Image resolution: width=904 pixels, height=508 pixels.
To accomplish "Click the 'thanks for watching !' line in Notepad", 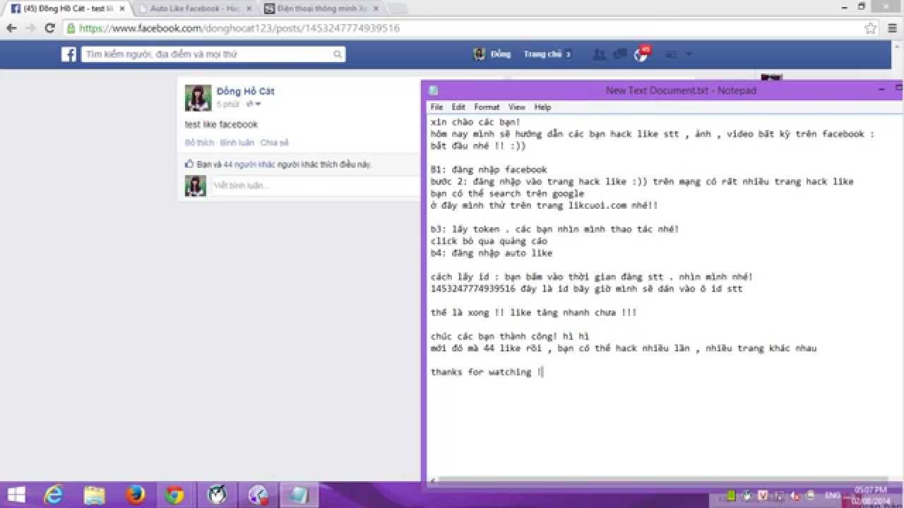I will (487, 372).
